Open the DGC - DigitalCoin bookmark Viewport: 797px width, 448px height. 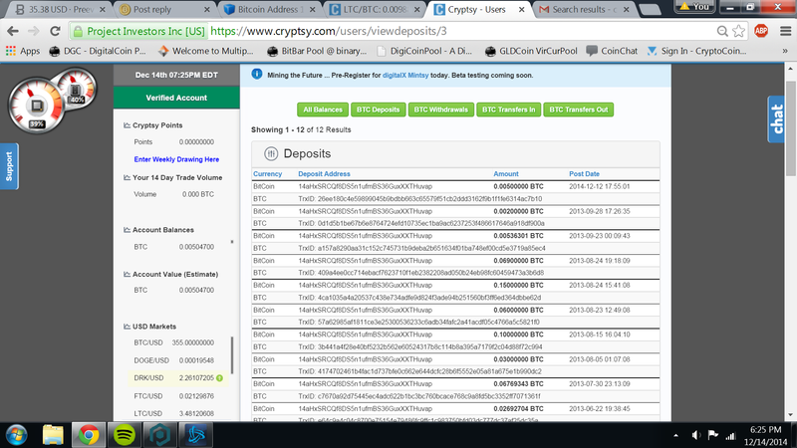[97, 51]
